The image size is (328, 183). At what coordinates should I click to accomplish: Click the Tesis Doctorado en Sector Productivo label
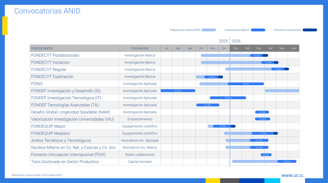coord(65,162)
